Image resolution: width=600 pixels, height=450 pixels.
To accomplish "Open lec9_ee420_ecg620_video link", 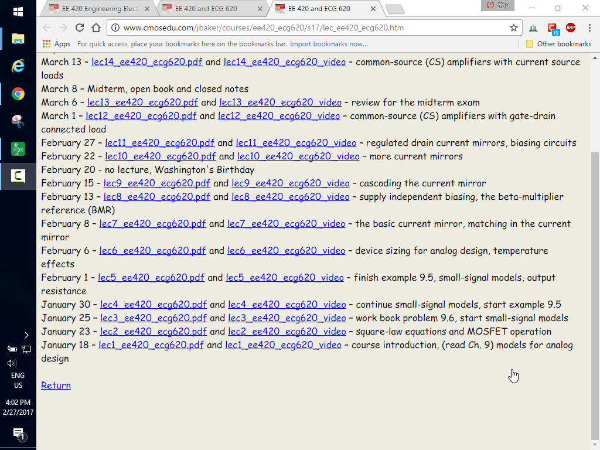I will click(291, 183).
